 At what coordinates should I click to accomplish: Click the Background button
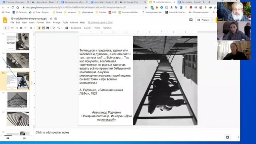(76, 28)
